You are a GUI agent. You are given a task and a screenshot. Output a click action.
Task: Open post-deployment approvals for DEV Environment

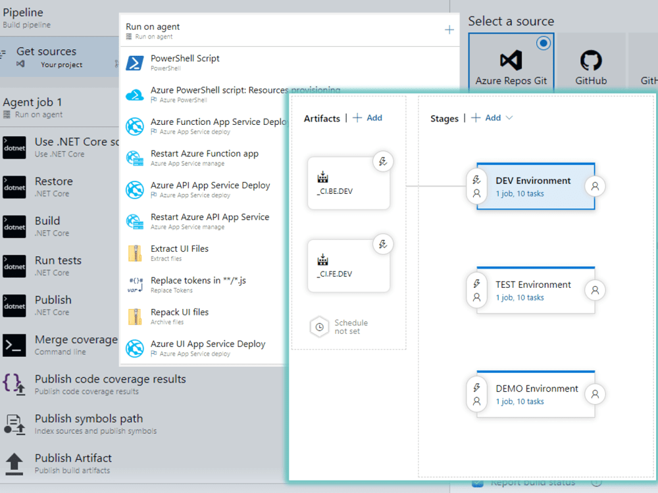point(594,187)
